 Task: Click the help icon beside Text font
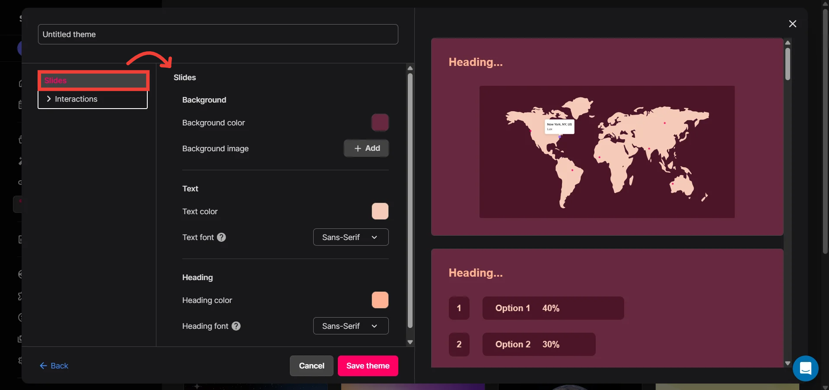[x=221, y=237]
